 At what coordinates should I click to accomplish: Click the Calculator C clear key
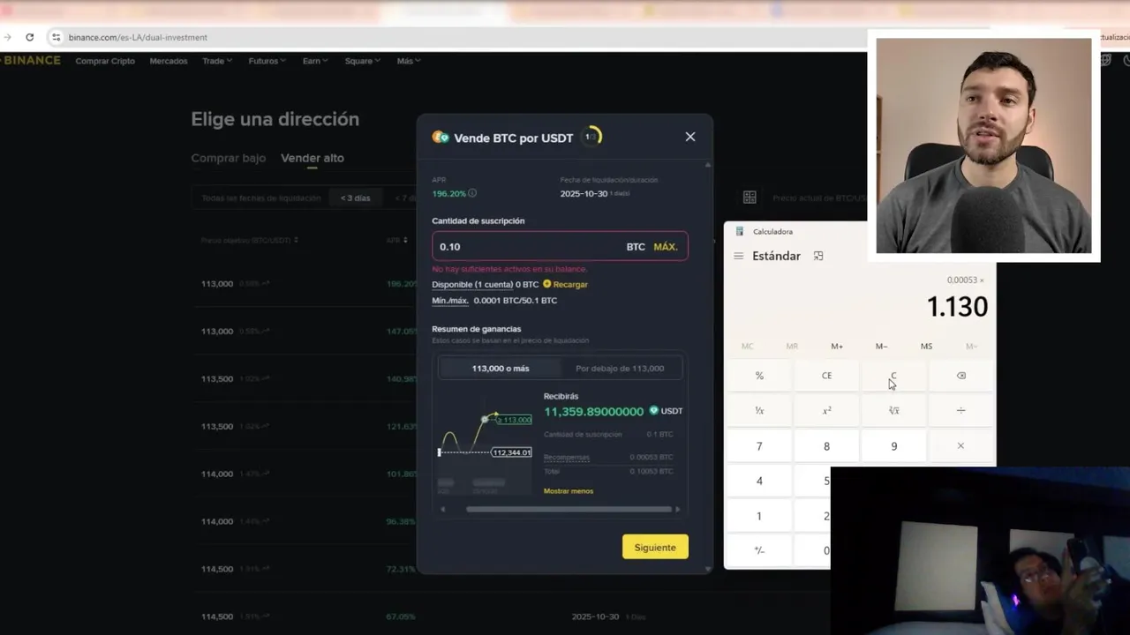tap(893, 376)
